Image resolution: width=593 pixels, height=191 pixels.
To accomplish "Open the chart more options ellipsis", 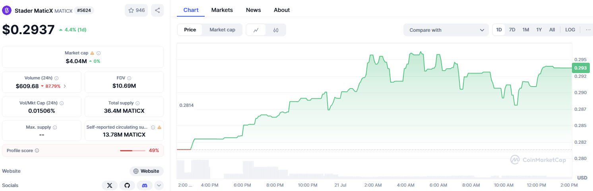I will pos(588,30).
